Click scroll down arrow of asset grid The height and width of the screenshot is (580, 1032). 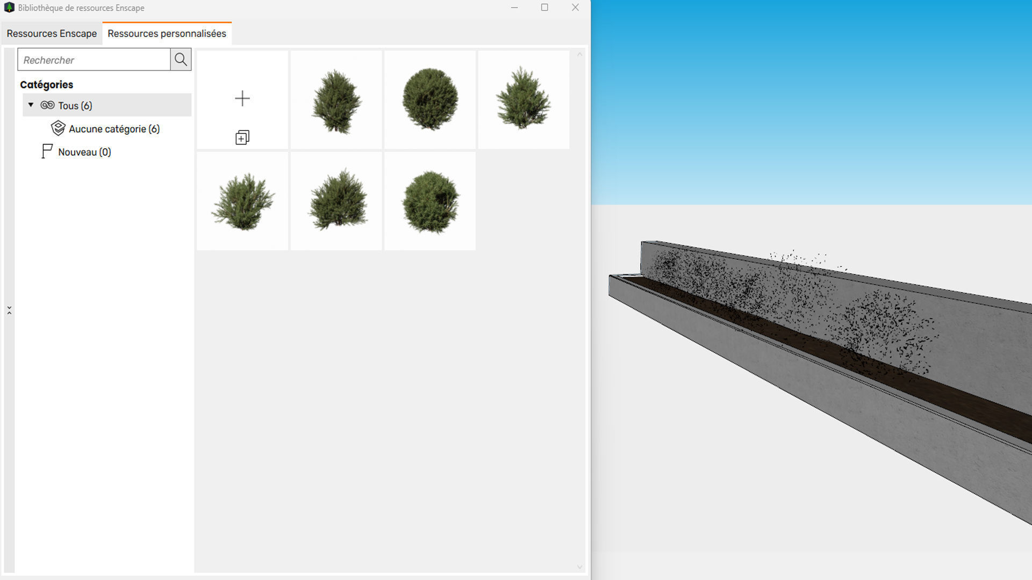click(579, 567)
